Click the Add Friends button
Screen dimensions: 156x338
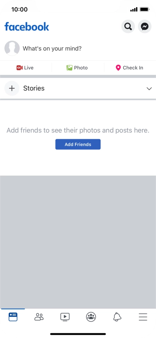pyautogui.click(x=78, y=144)
